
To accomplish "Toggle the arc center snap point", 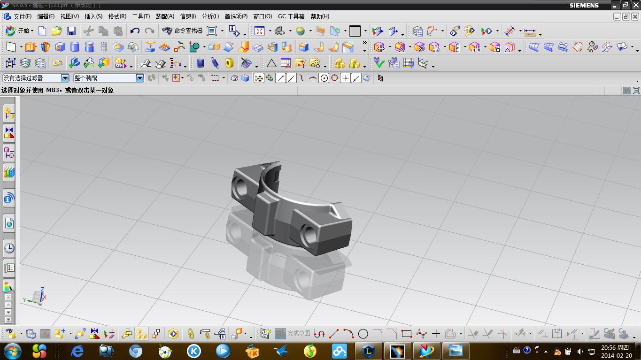I will pyautogui.click(x=324, y=78).
